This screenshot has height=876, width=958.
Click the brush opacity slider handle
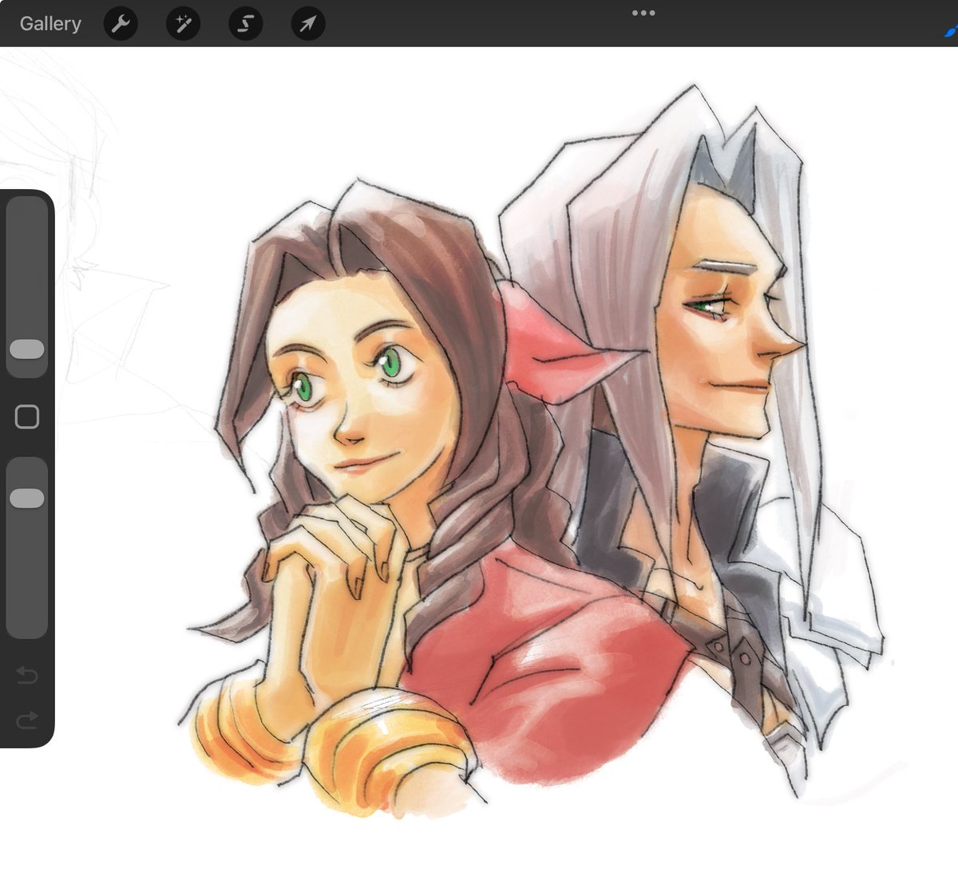(x=27, y=498)
